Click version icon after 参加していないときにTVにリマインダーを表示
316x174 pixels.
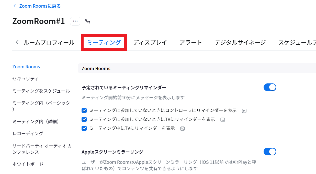click(x=223, y=120)
